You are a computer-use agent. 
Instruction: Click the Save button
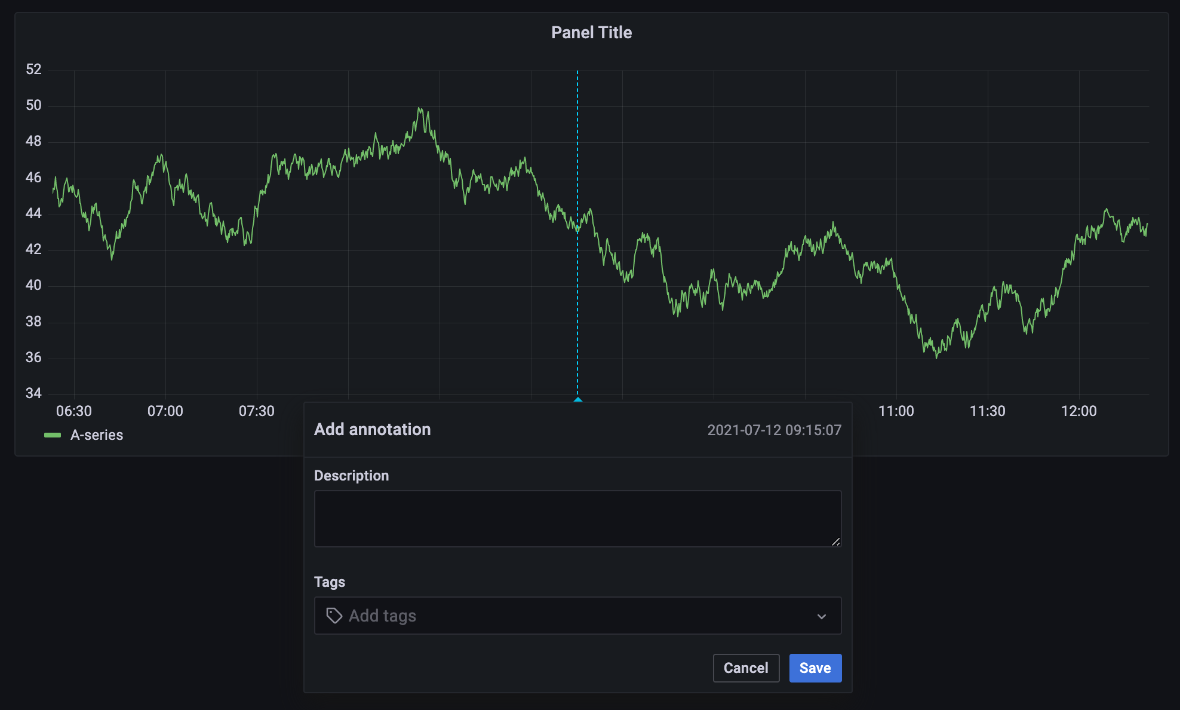(815, 668)
